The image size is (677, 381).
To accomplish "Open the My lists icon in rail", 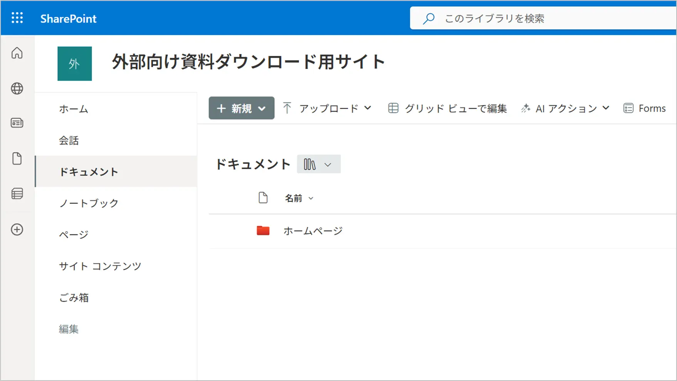I will 17,193.
